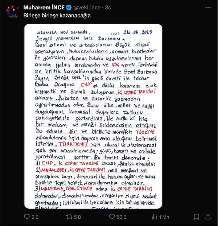The height and width of the screenshot is (226, 218).
Task: Open the reply speech bubble icon
Action: pos(27,217)
